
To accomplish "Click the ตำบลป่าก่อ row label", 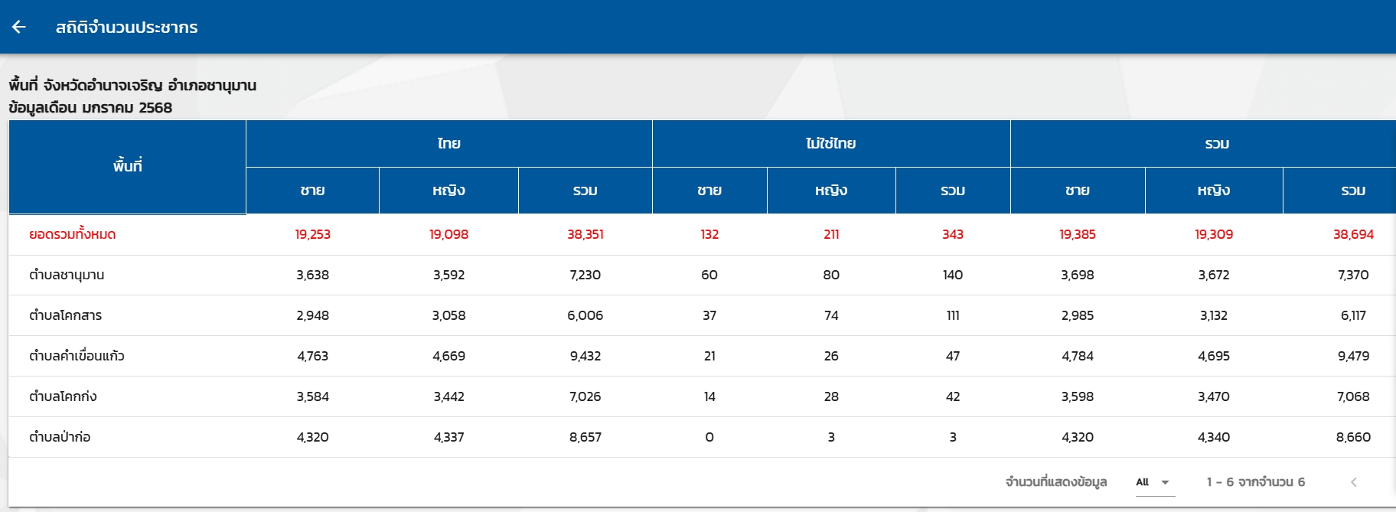I will coord(60,437).
